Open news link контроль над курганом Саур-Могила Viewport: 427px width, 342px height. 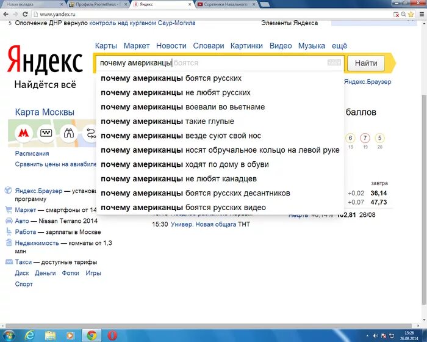coord(142,23)
